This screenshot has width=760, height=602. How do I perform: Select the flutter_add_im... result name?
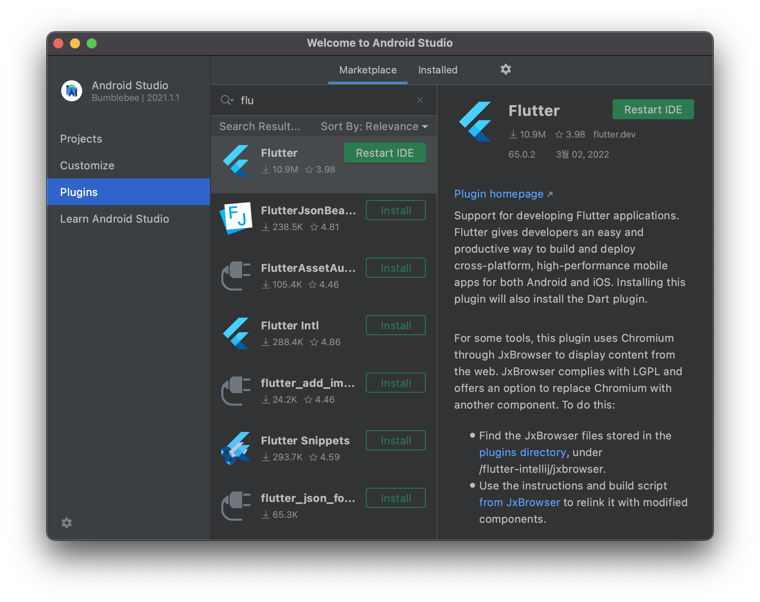point(308,383)
